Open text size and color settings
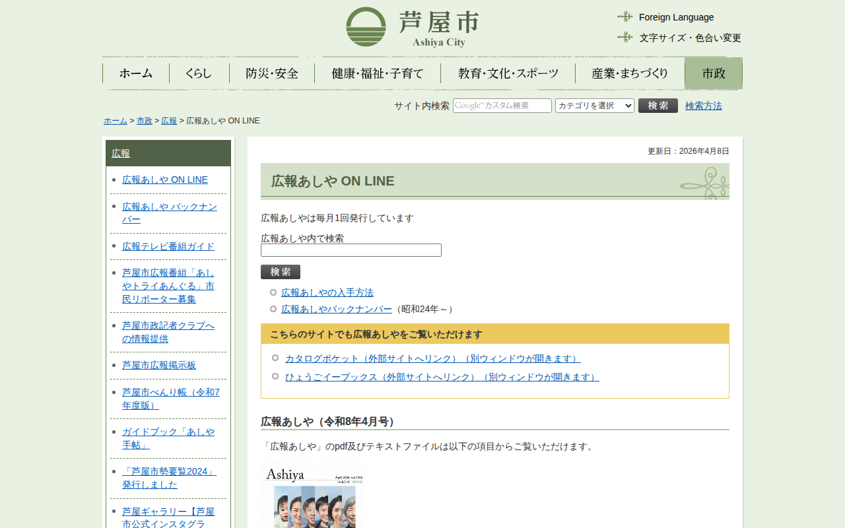 690,38
